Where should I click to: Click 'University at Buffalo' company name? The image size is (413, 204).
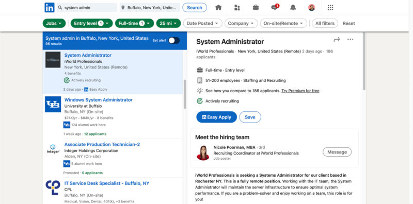(x=83, y=106)
